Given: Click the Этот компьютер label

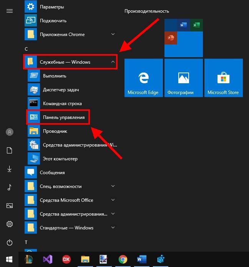Looking at the screenshot, I should 60,159.
